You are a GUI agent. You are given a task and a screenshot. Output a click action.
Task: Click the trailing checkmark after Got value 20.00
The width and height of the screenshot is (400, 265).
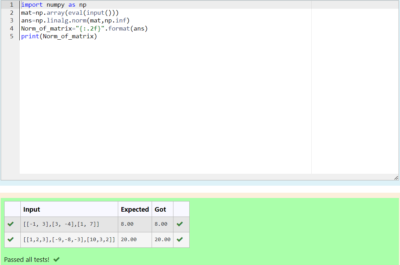tap(181, 239)
